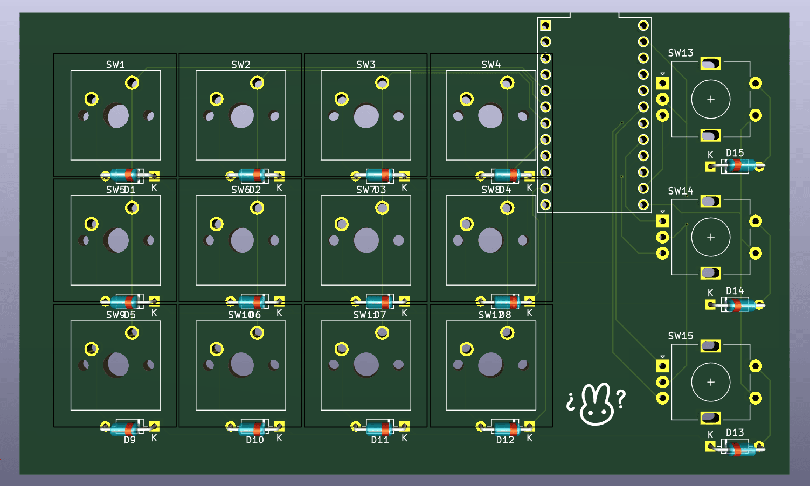
Task: Click the bunny logo on the silkscreen
Action: [x=596, y=405]
